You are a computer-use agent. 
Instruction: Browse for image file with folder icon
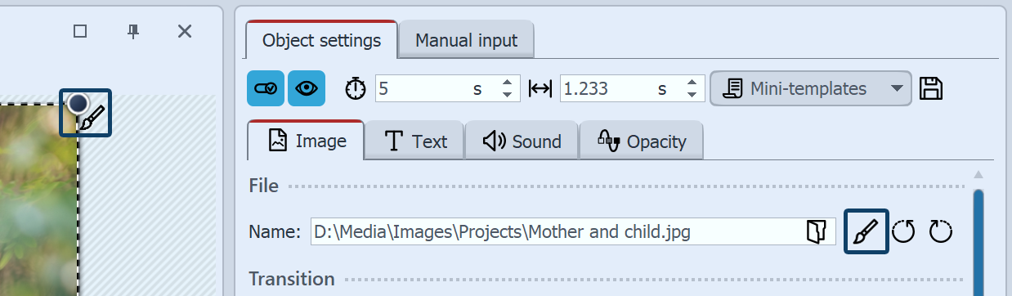tap(815, 232)
